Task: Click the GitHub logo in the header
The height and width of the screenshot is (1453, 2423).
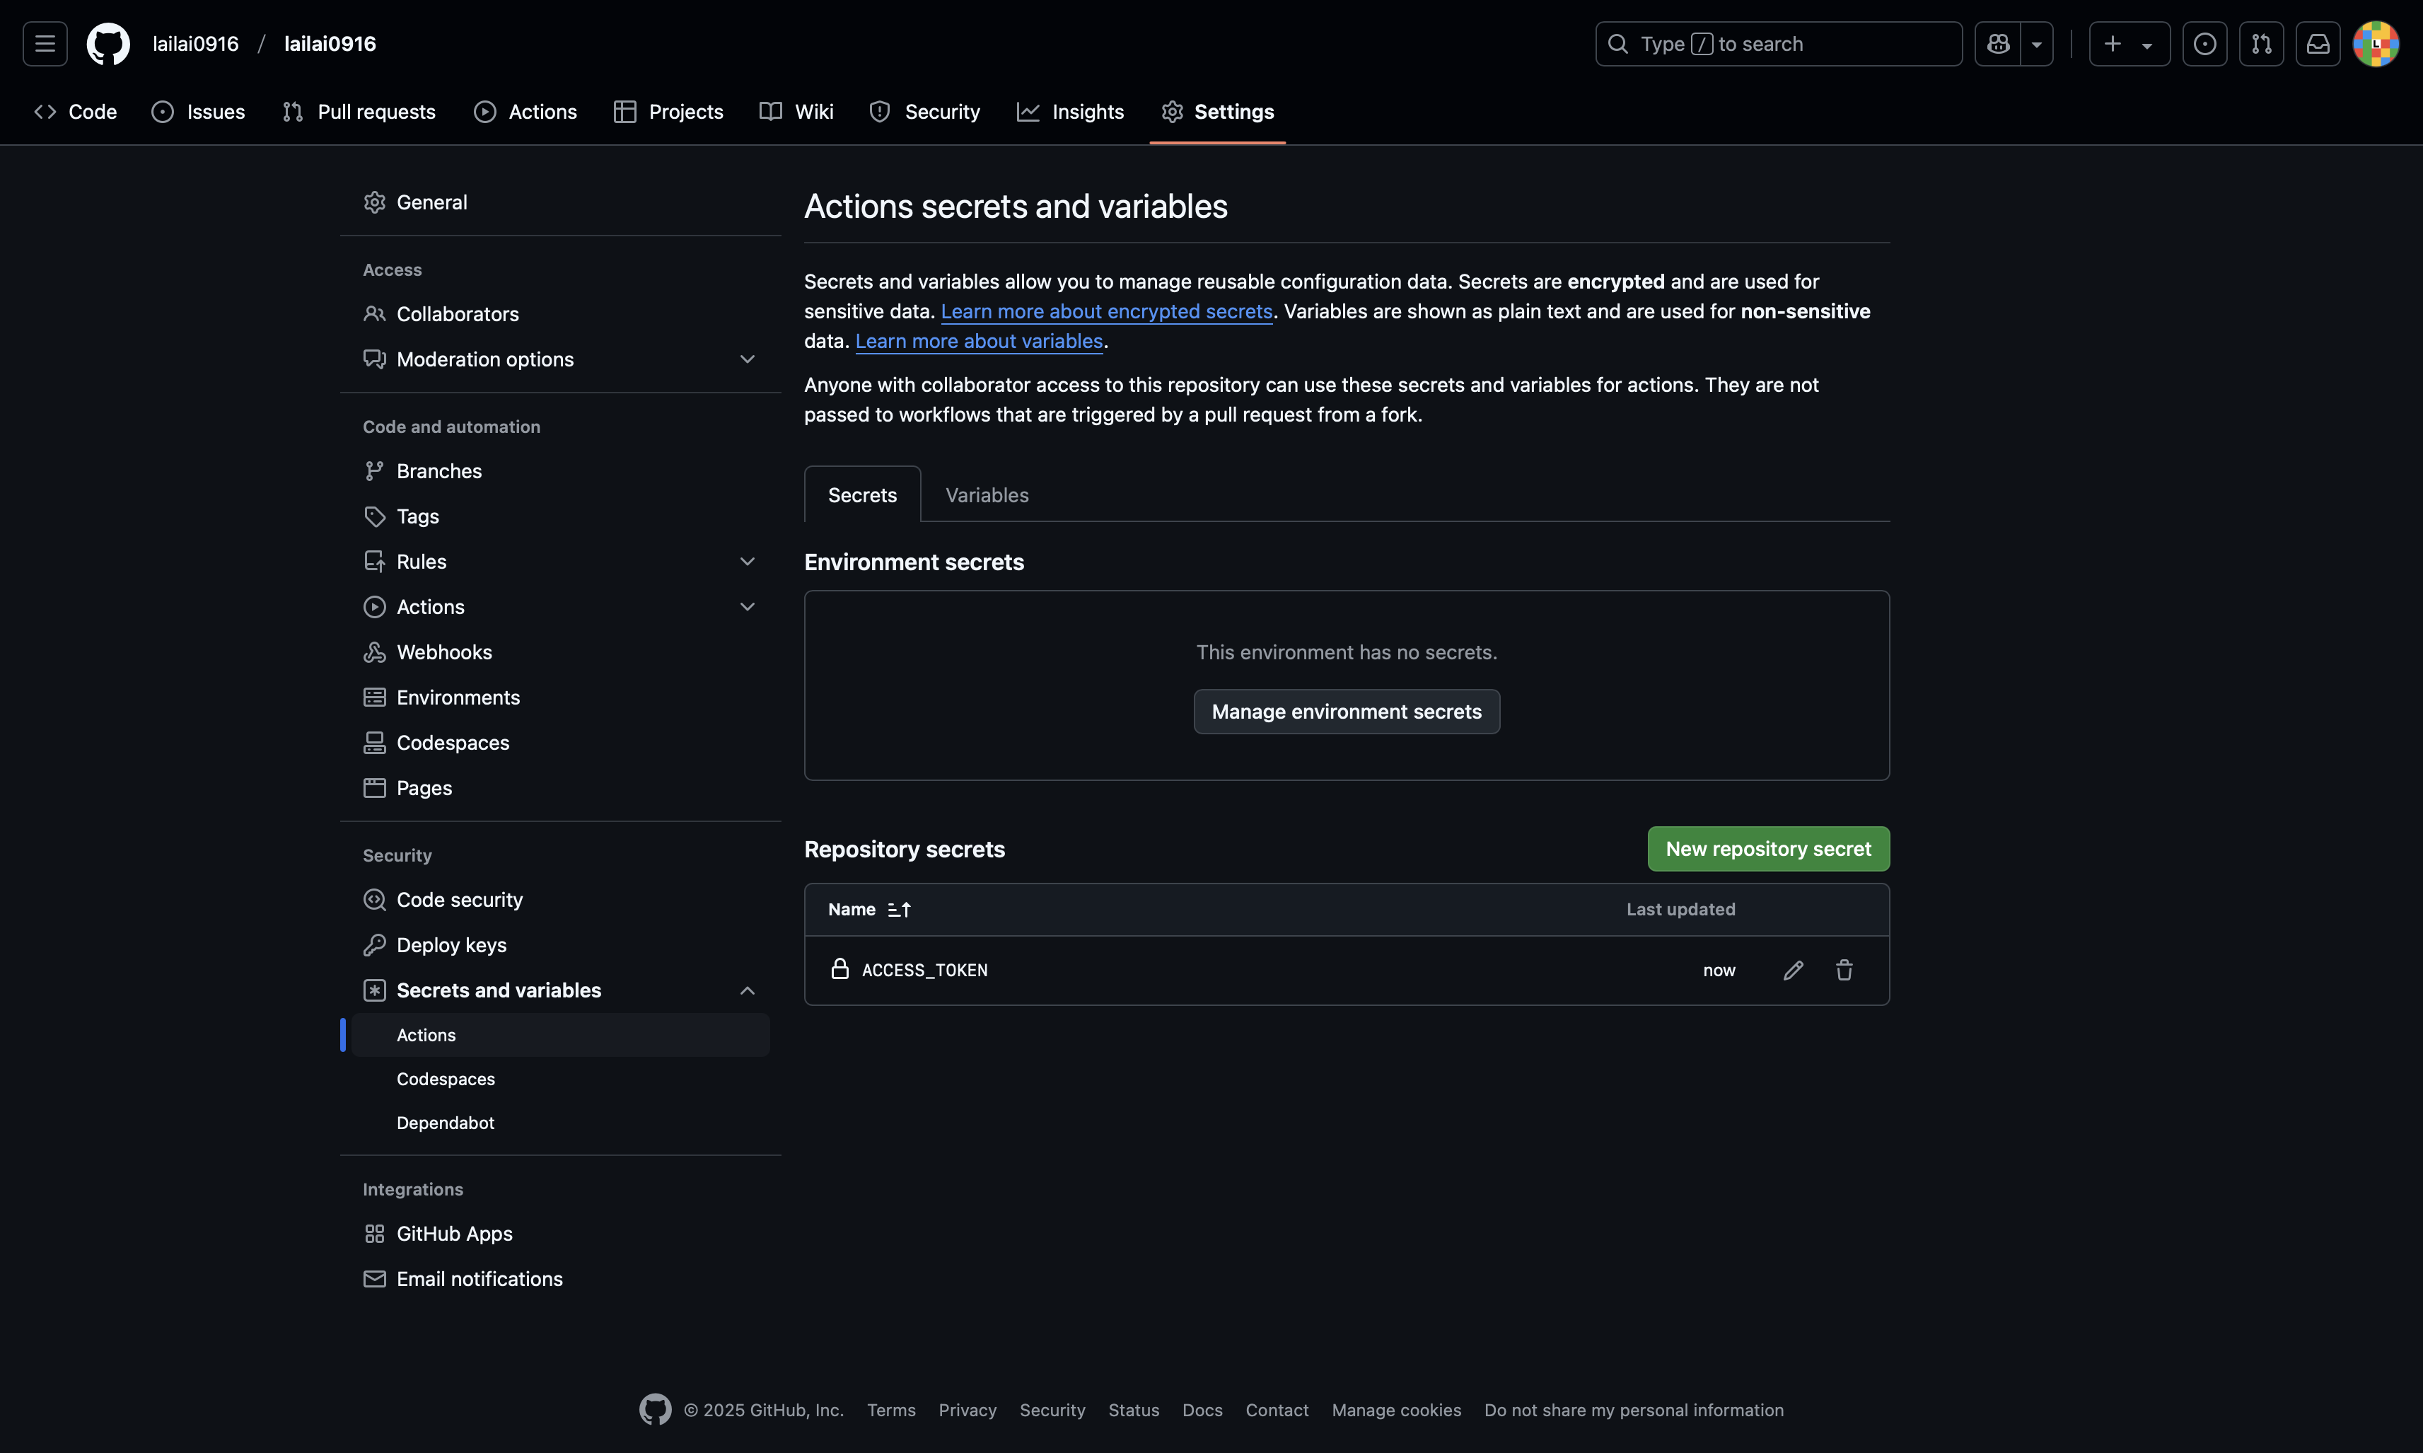Action: [108, 44]
